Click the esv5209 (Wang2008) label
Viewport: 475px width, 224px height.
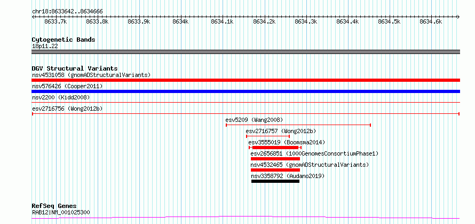254,120
